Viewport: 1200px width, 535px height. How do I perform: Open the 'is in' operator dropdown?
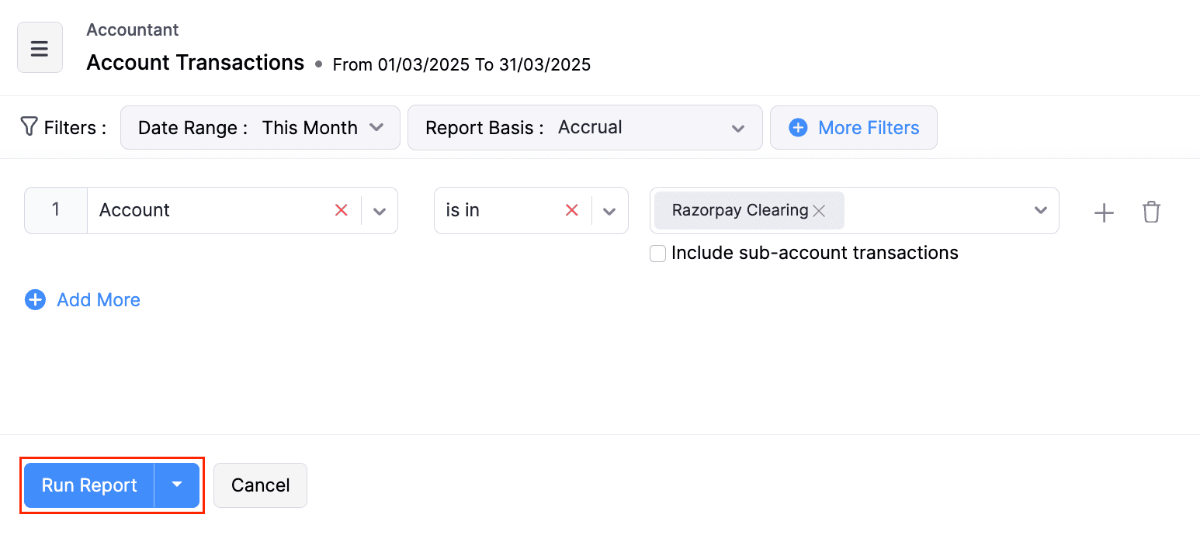[x=609, y=209]
